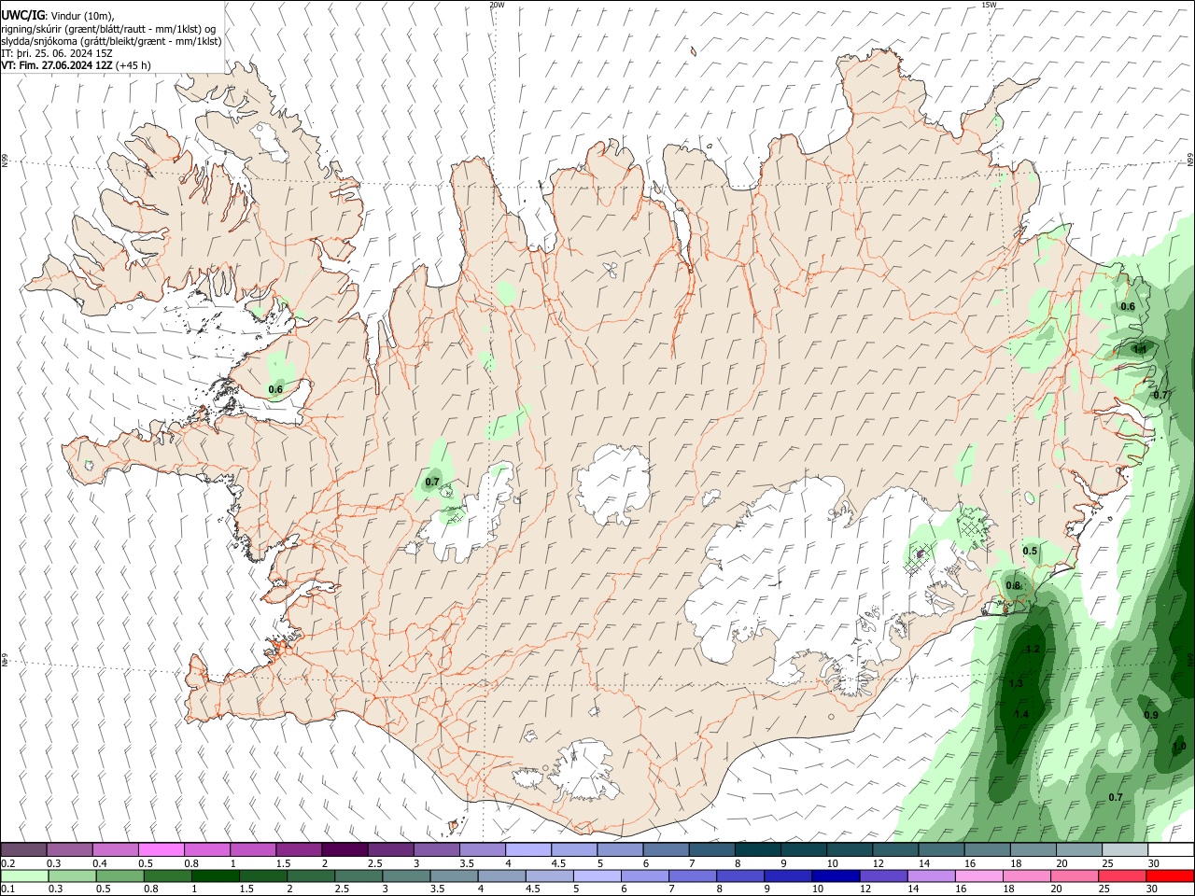
Task: Click the '0.6' value on the northeast coast
Action: [x=1128, y=306]
